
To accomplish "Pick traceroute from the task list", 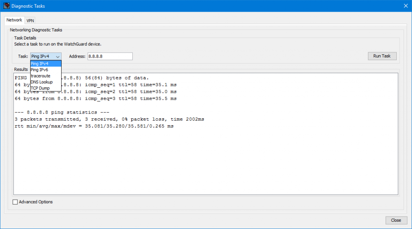I will tap(45, 76).
